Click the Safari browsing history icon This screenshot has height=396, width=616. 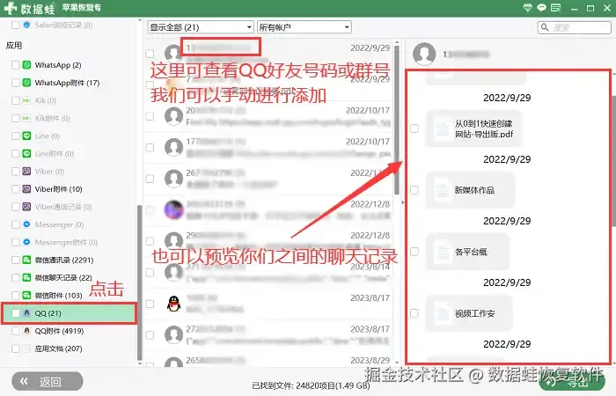tap(26, 25)
